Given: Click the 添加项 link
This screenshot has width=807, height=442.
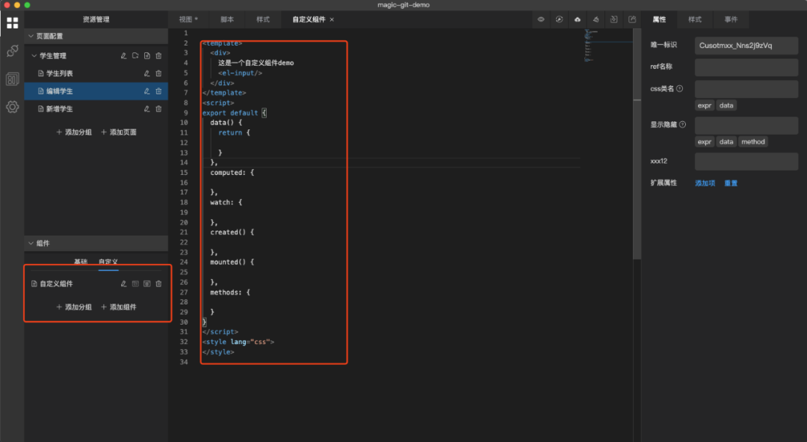Looking at the screenshot, I should [x=705, y=183].
